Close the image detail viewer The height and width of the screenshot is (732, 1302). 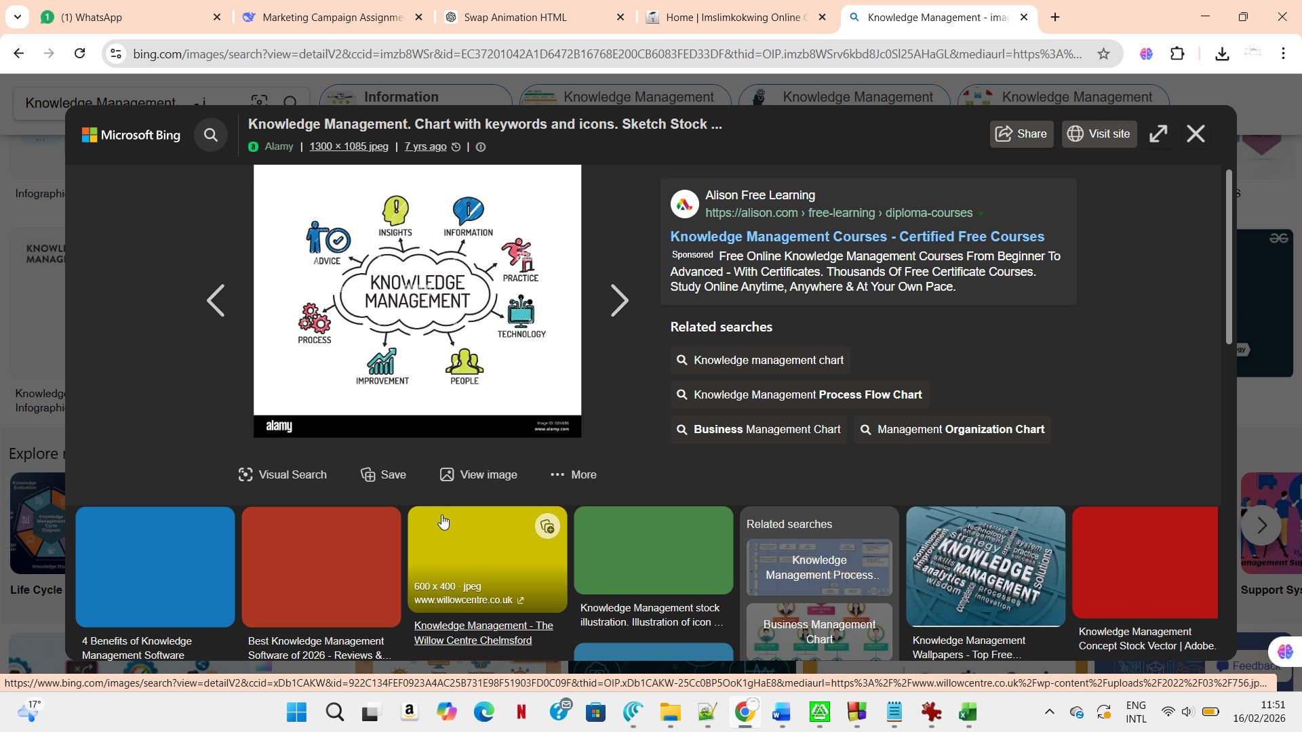tap(1196, 134)
